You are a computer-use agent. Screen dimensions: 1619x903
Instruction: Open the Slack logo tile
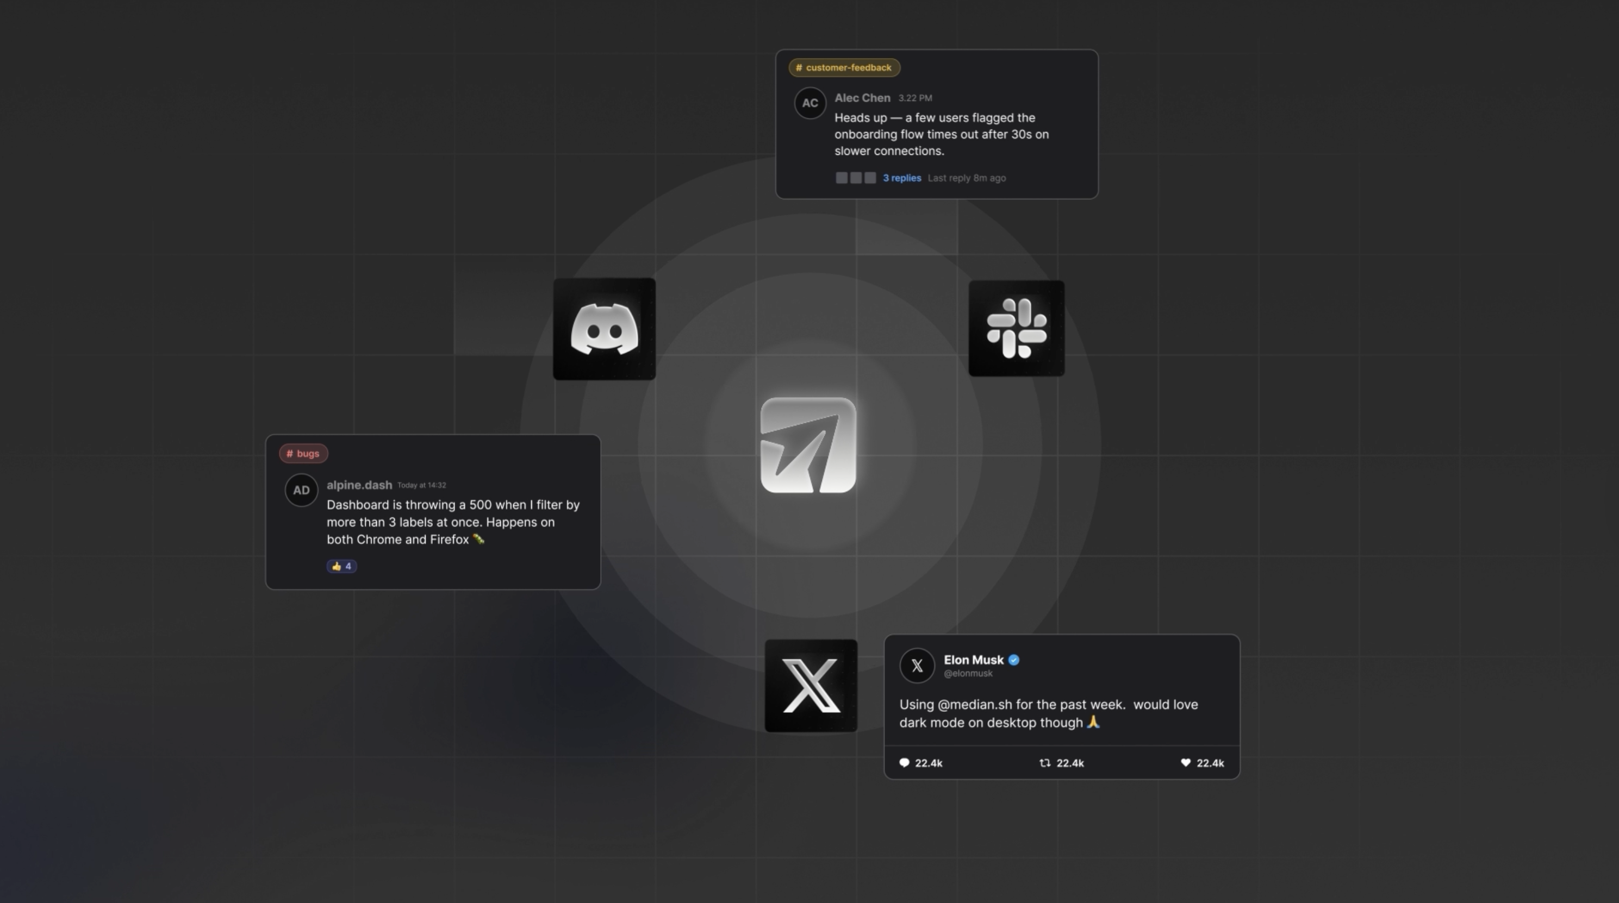1016,328
